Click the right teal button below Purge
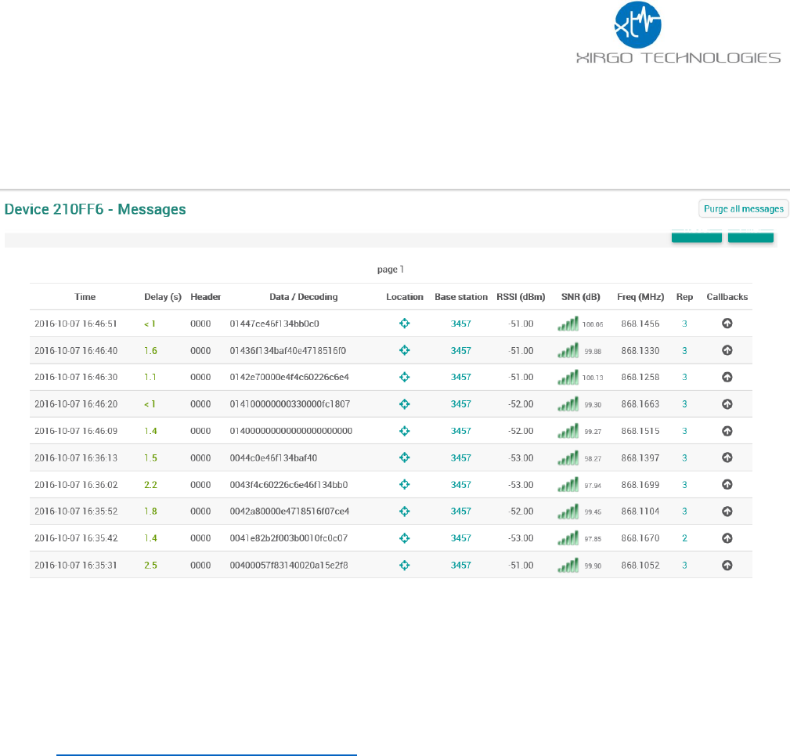Viewport: 790px width, 756px height. (x=751, y=237)
